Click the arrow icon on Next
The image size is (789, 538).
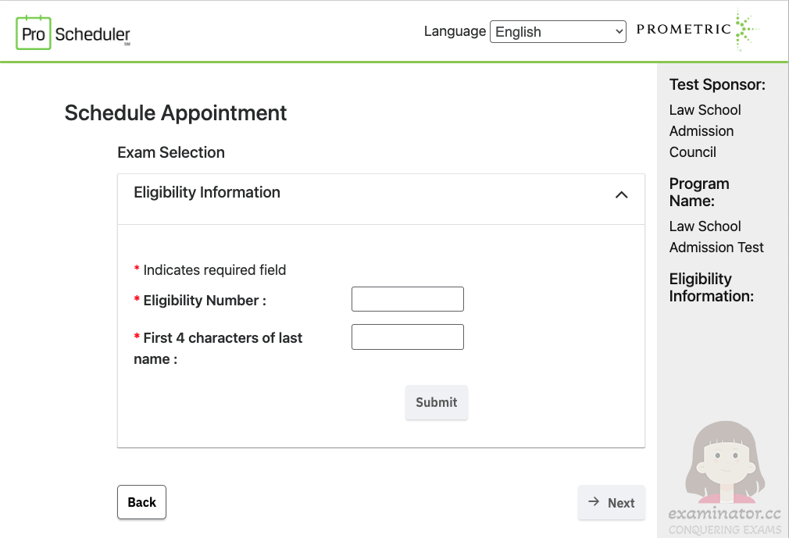tap(594, 501)
